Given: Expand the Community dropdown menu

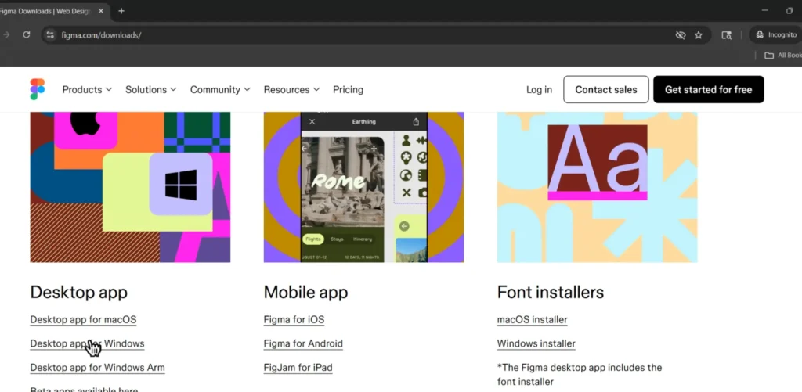Looking at the screenshot, I should [220, 90].
